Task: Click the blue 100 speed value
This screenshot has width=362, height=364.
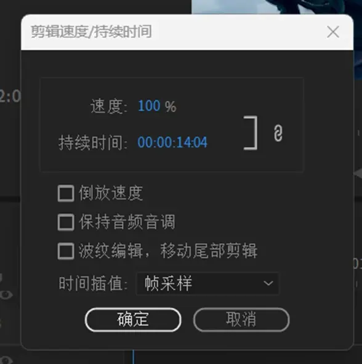Action: pos(149,106)
